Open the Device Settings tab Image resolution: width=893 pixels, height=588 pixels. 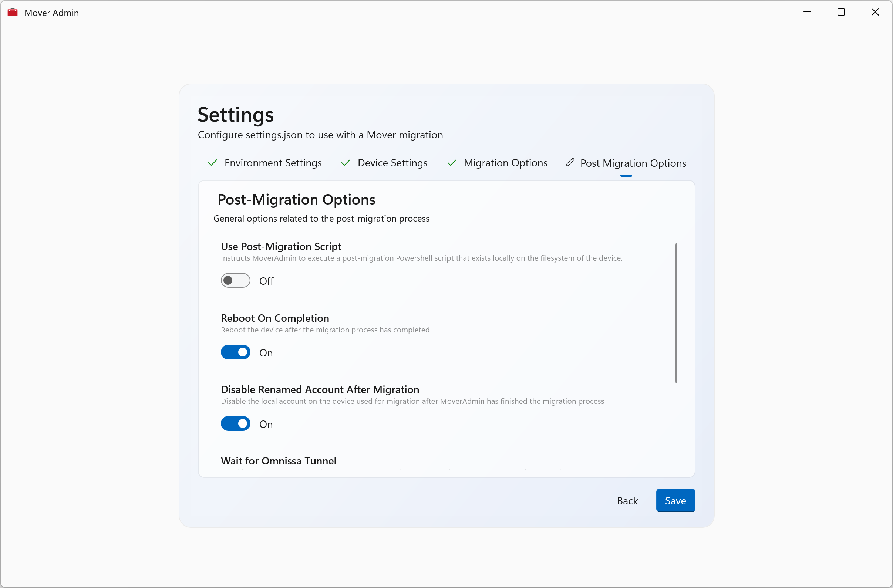[x=392, y=163]
